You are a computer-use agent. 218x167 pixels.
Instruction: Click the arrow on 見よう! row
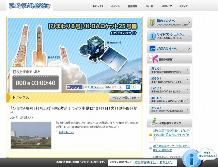click(x=188, y=70)
